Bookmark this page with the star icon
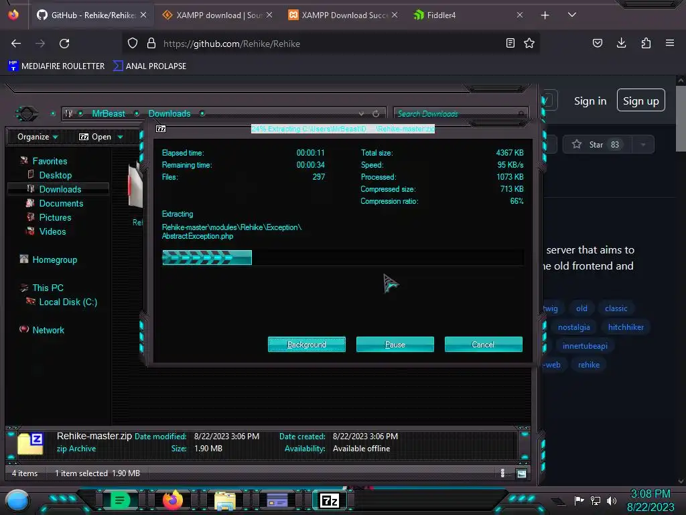Screen dimensions: 686x515 point(529,43)
